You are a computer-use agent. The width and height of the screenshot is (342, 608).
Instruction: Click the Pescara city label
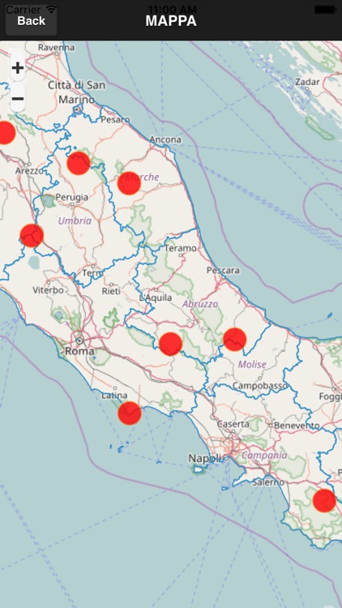point(223,270)
